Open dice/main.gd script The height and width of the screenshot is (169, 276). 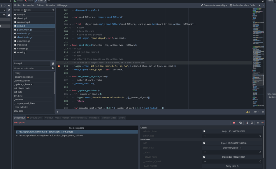(x=34, y=41)
